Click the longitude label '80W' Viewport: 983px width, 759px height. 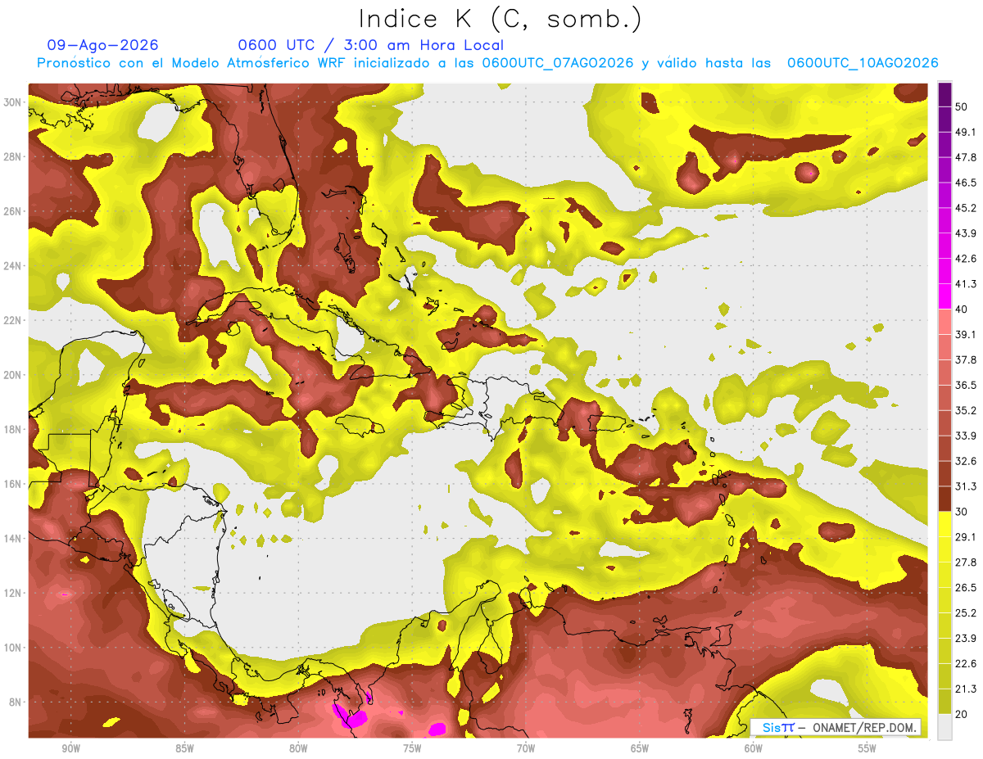[298, 748]
